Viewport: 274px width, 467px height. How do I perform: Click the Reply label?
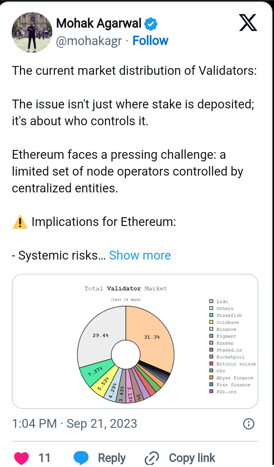pos(112,458)
